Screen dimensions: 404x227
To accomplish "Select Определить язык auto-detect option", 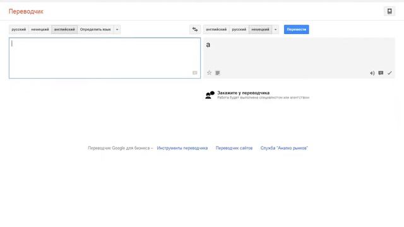I will pyautogui.click(x=95, y=30).
